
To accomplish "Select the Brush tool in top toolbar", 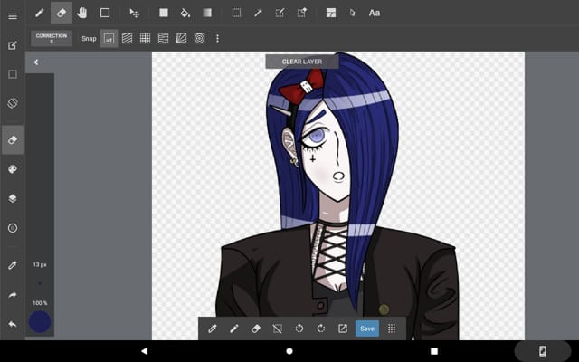I will (x=40, y=13).
